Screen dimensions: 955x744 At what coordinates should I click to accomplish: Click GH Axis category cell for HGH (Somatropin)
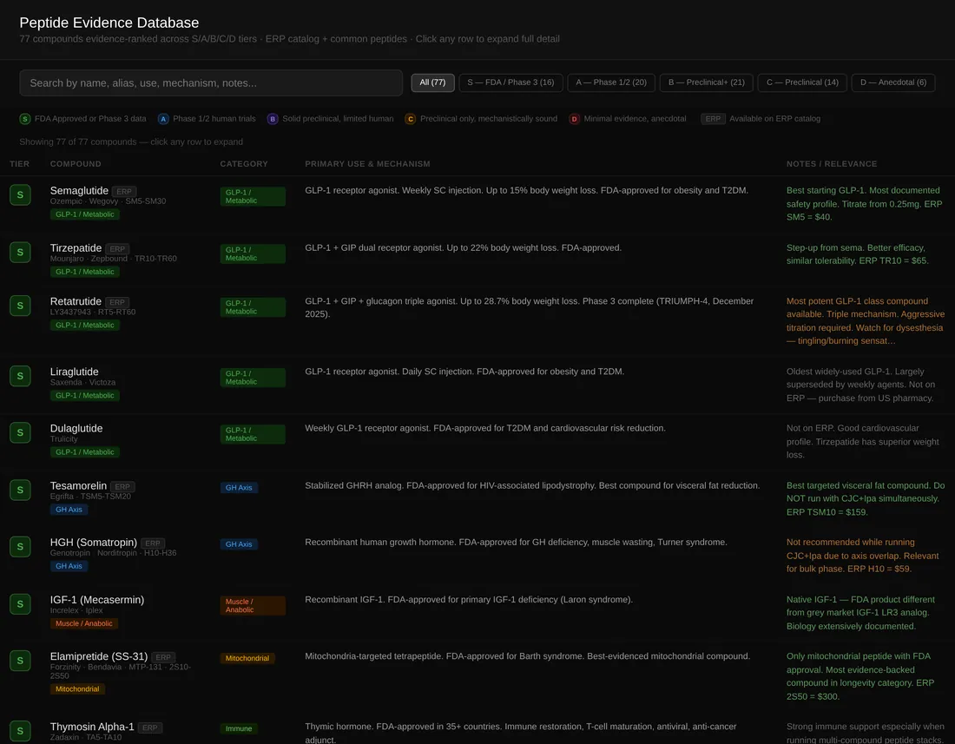pos(239,544)
